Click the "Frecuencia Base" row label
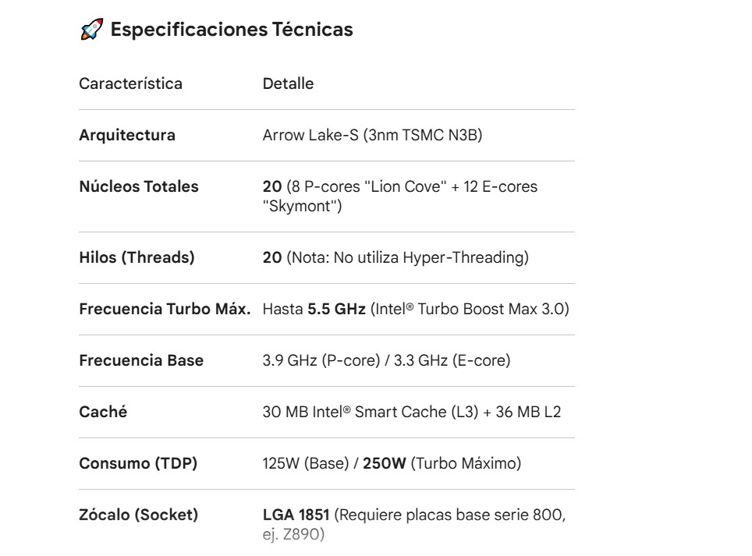This screenshot has width=752, height=556. (x=141, y=360)
